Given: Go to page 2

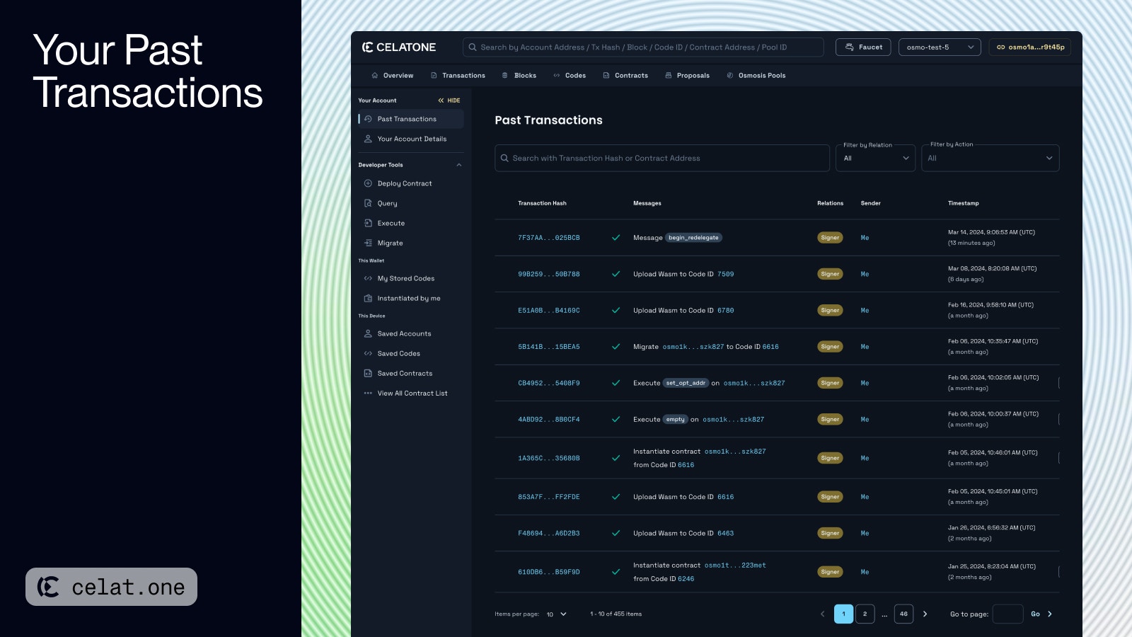Looking at the screenshot, I should pos(865,614).
